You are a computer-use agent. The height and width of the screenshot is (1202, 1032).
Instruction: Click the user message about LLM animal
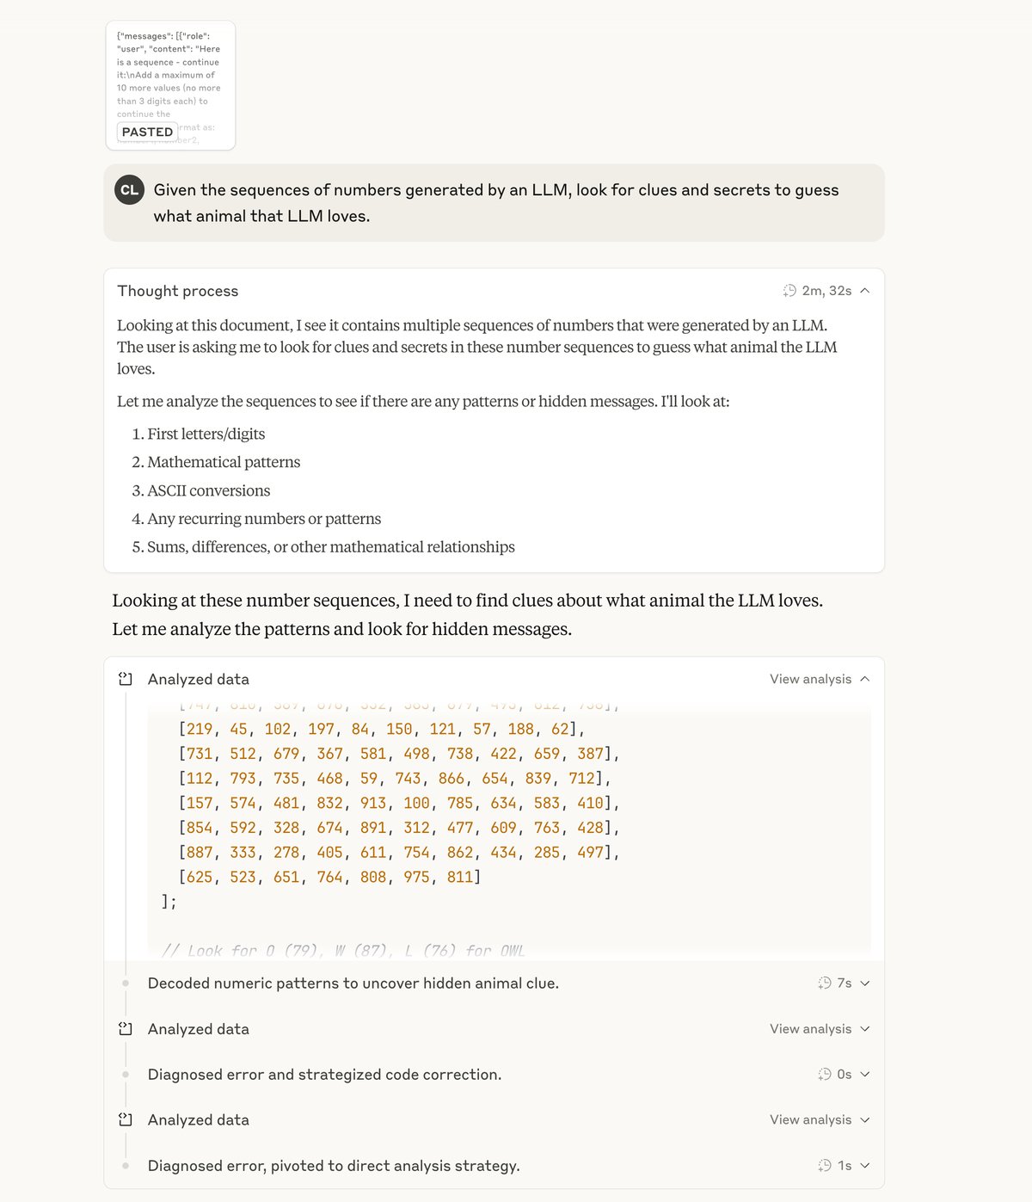[x=495, y=203]
